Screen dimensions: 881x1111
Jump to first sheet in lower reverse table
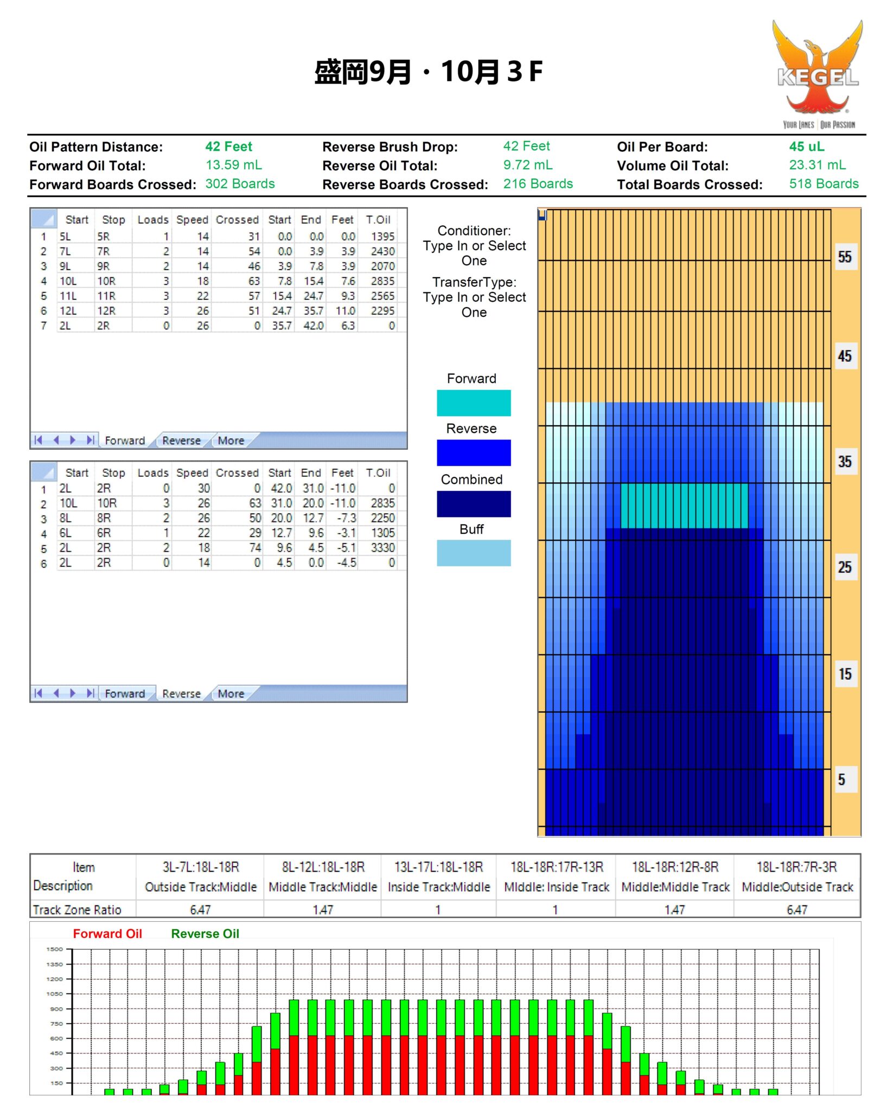(38, 693)
